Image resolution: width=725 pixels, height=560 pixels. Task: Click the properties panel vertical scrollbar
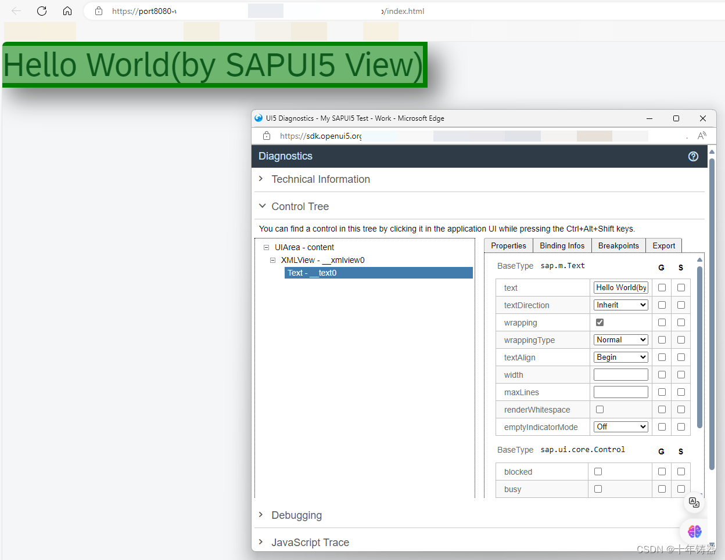point(699,347)
